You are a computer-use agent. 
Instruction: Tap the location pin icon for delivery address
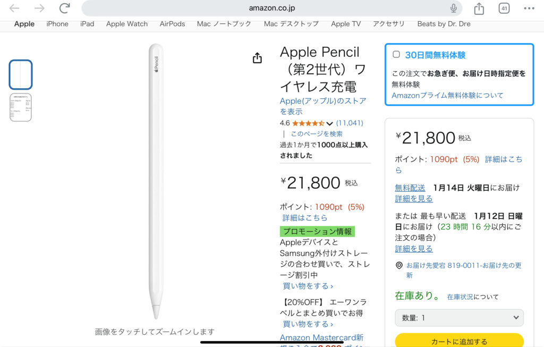399,266
